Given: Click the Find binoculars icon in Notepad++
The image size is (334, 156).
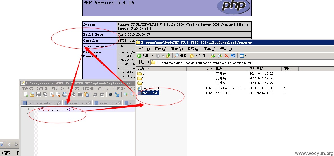Looking at the screenshot, I should (x=110, y=95).
